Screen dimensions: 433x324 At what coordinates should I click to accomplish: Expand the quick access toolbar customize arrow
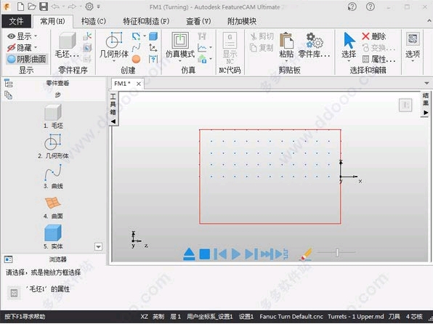99,7
